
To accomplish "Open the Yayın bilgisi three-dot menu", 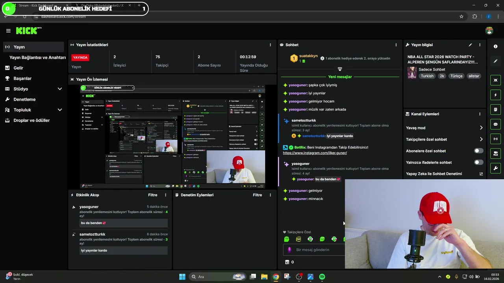I will click(x=480, y=45).
